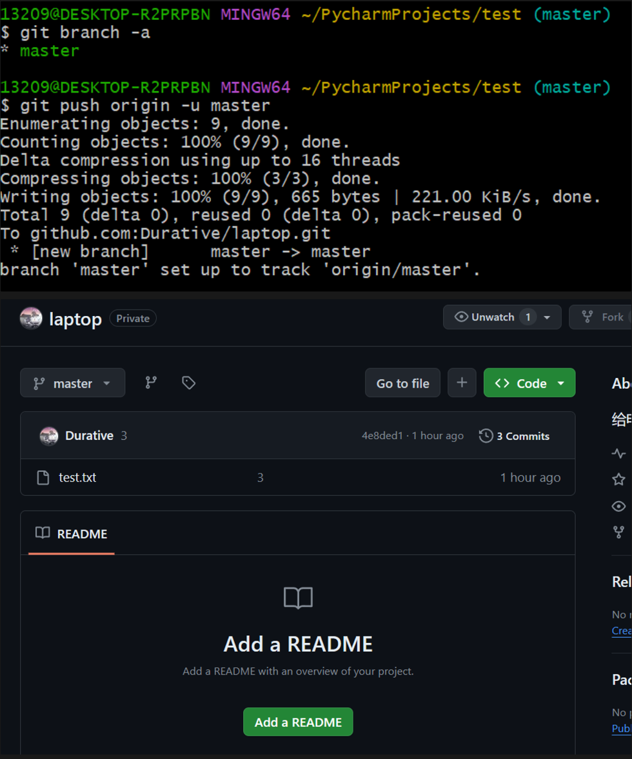Click the Private badge

133,319
